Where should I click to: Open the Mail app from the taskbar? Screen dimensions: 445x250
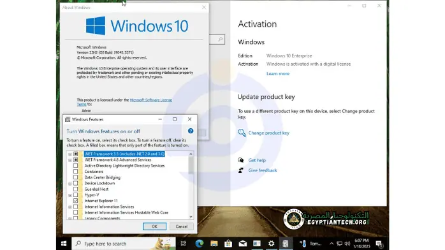tap(243, 244)
